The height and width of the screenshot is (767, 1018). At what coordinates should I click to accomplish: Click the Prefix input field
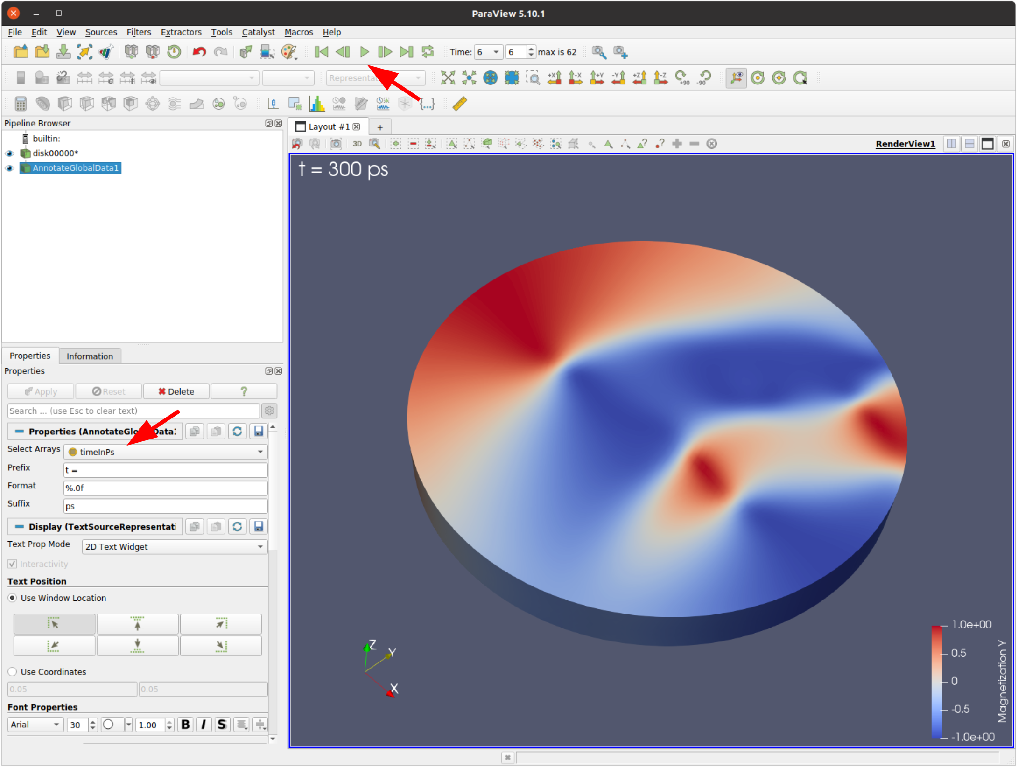pyautogui.click(x=166, y=470)
